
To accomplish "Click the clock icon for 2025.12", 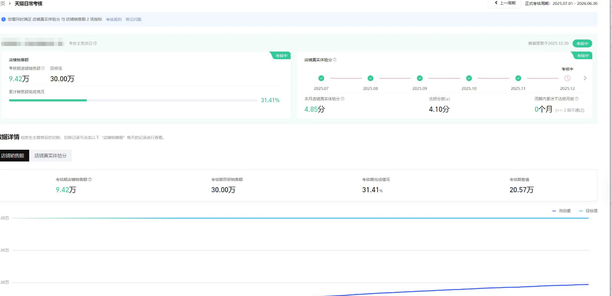I will 567,78.
